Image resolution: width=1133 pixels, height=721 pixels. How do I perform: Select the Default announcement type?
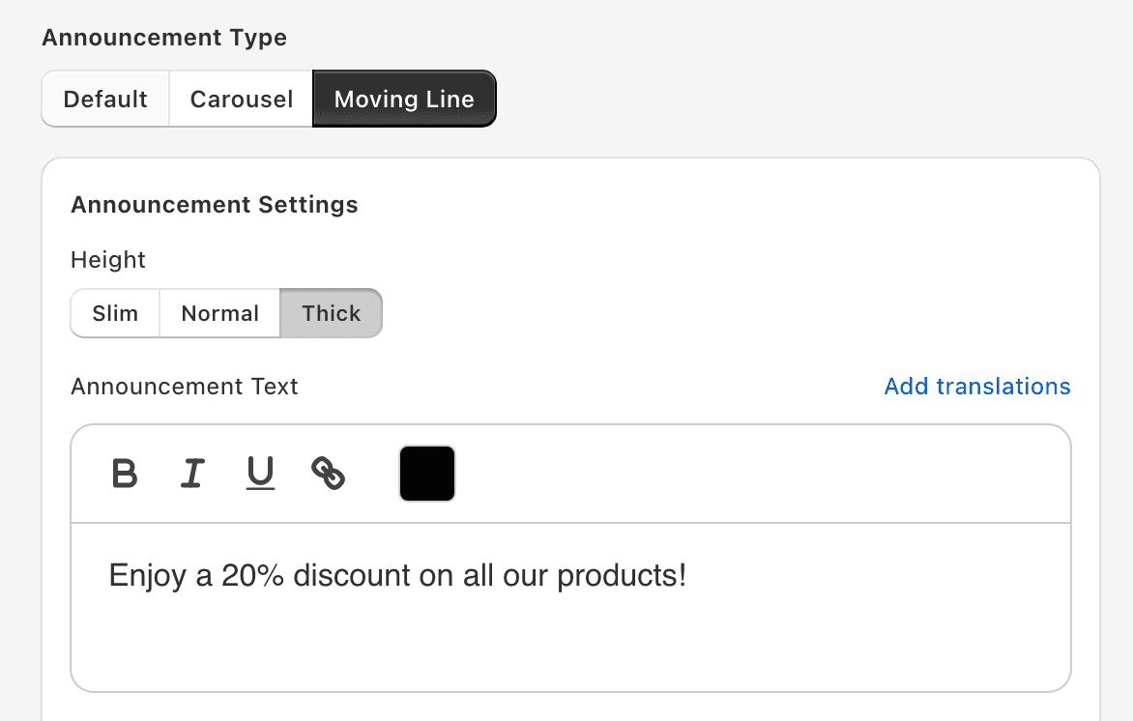(105, 99)
